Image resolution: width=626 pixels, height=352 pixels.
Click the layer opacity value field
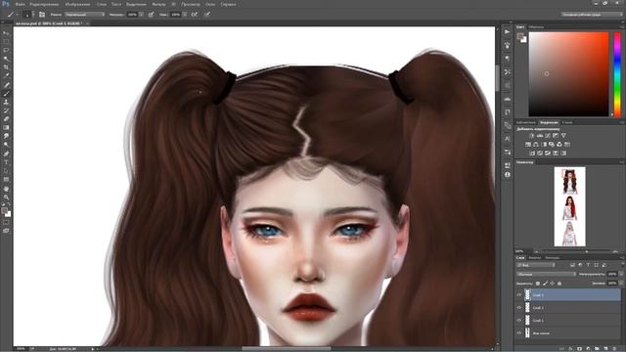[612, 274]
